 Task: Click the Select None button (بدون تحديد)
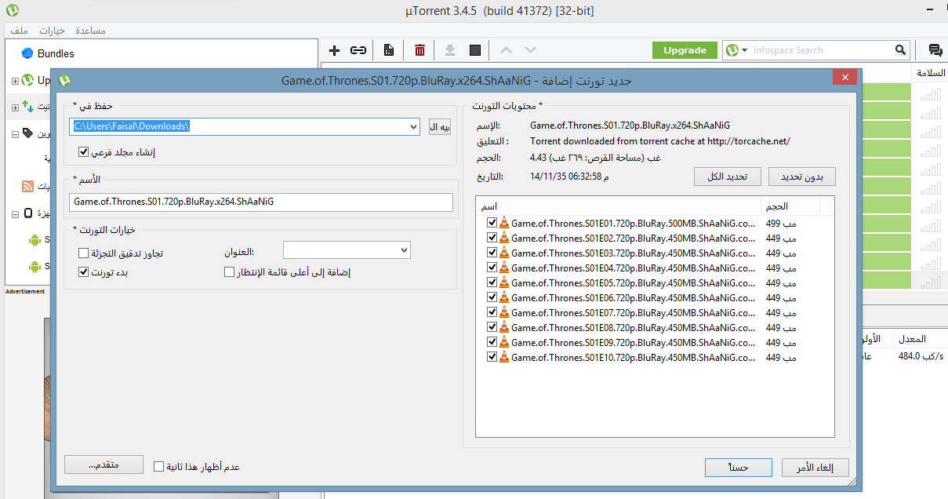[x=802, y=177]
